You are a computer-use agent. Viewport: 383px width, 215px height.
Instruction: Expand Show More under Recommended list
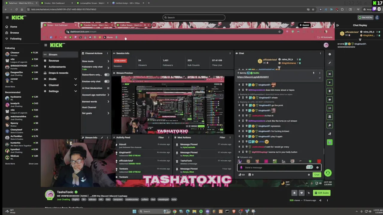(10, 164)
